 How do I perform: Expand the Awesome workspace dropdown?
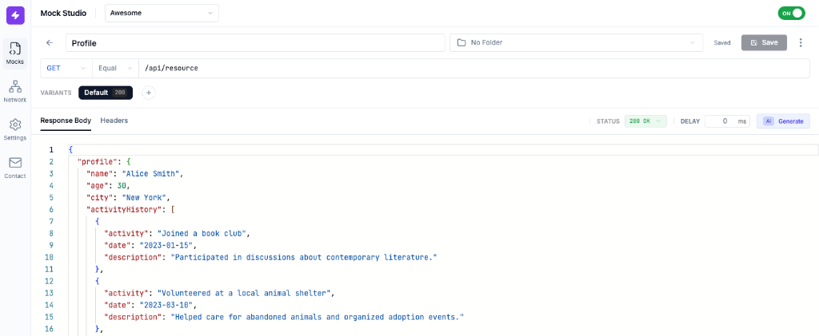[162, 13]
